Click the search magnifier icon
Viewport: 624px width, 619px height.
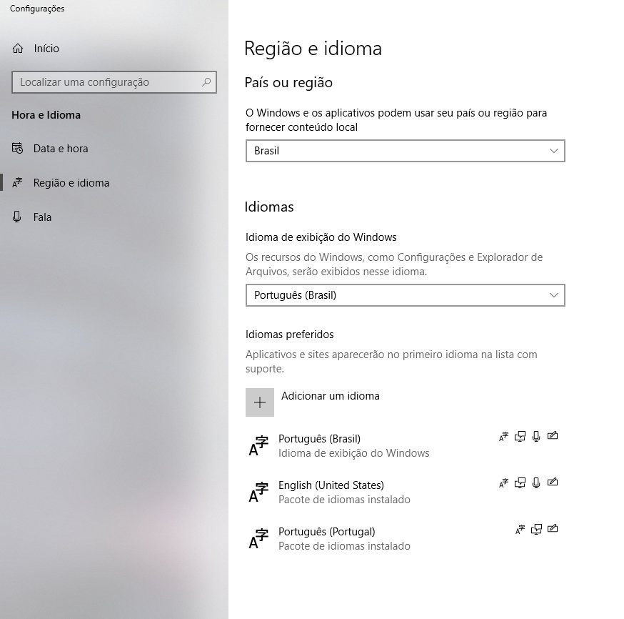(206, 82)
